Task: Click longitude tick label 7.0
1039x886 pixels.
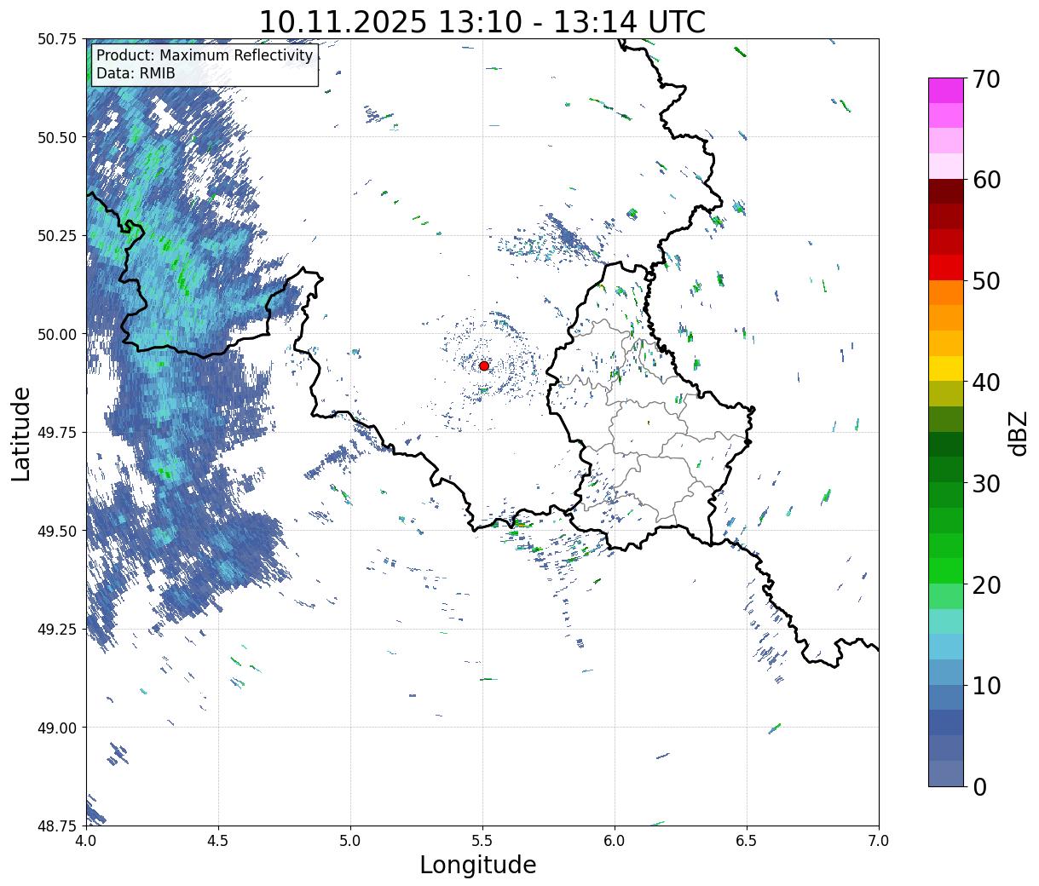Action: point(879,840)
